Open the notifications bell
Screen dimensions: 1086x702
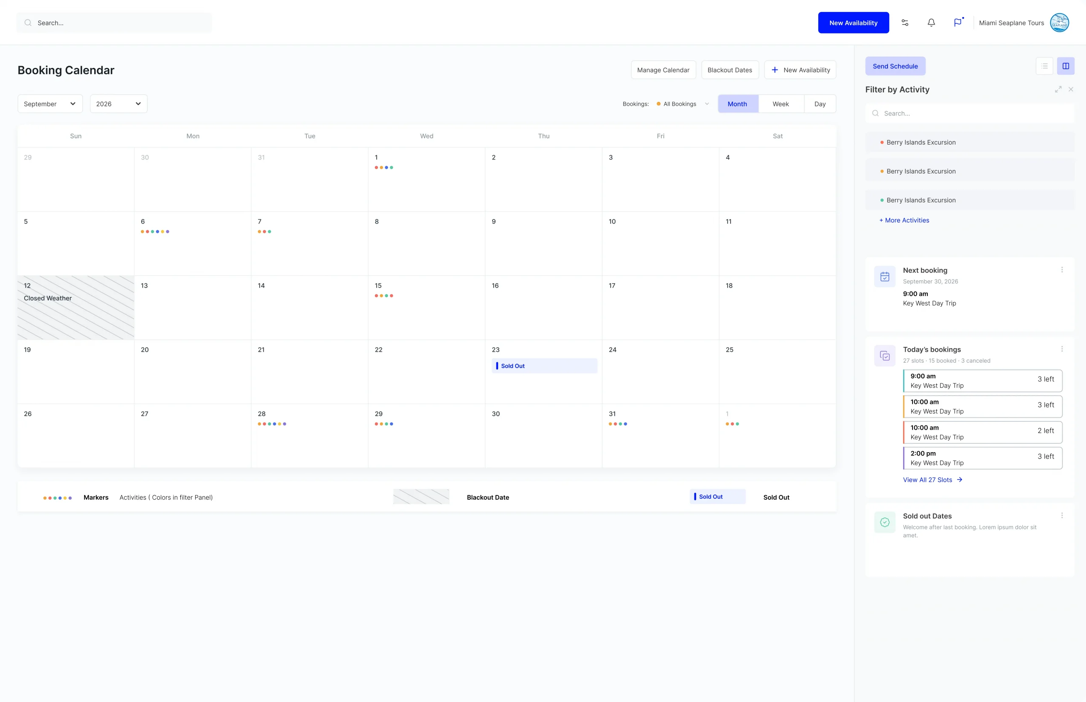(932, 23)
